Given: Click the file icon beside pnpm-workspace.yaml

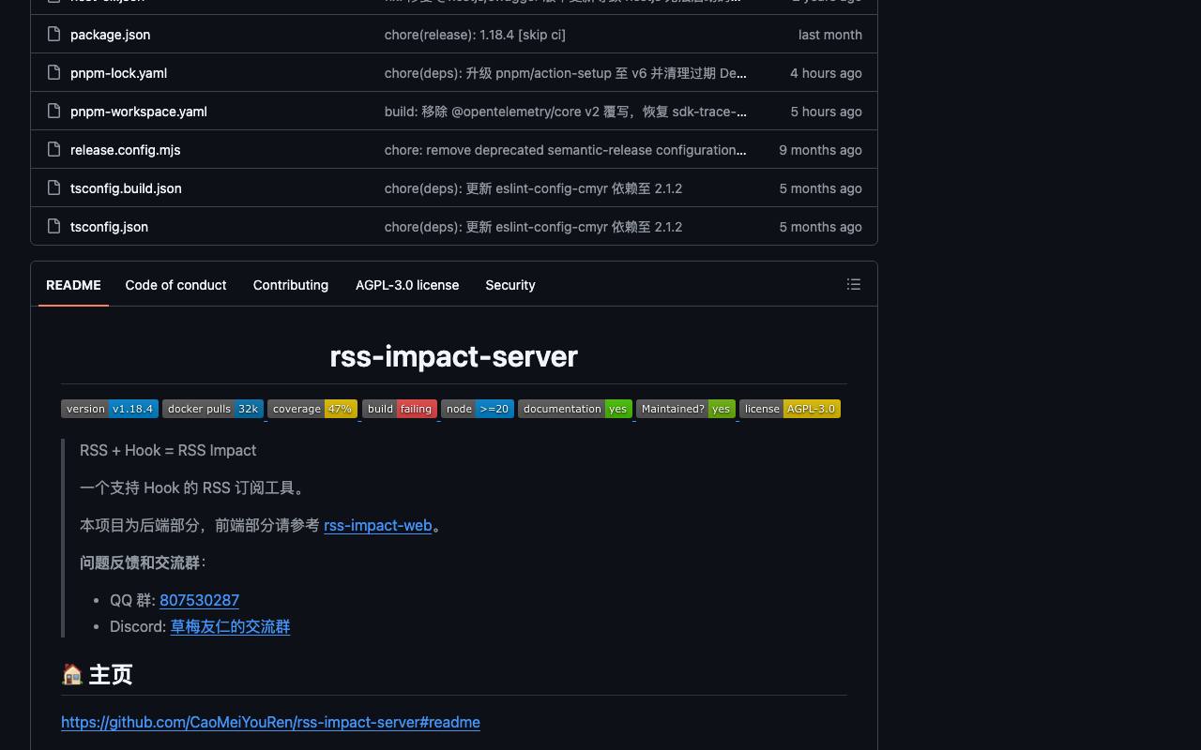Looking at the screenshot, I should click(x=53, y=112).
